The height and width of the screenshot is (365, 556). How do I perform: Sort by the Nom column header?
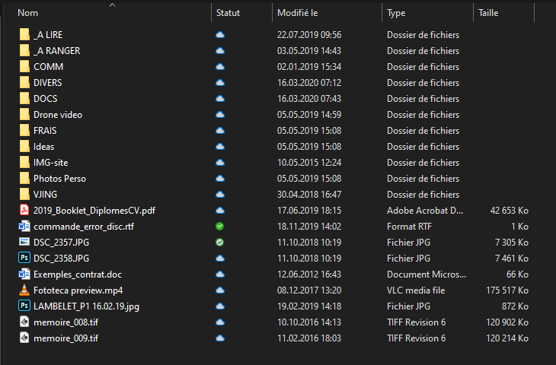[27, 13]
